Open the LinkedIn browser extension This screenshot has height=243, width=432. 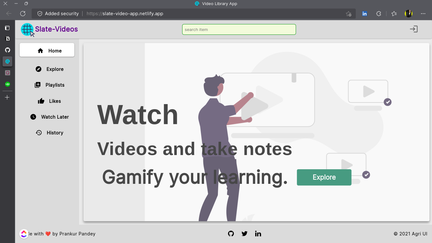tap(365, 14)
